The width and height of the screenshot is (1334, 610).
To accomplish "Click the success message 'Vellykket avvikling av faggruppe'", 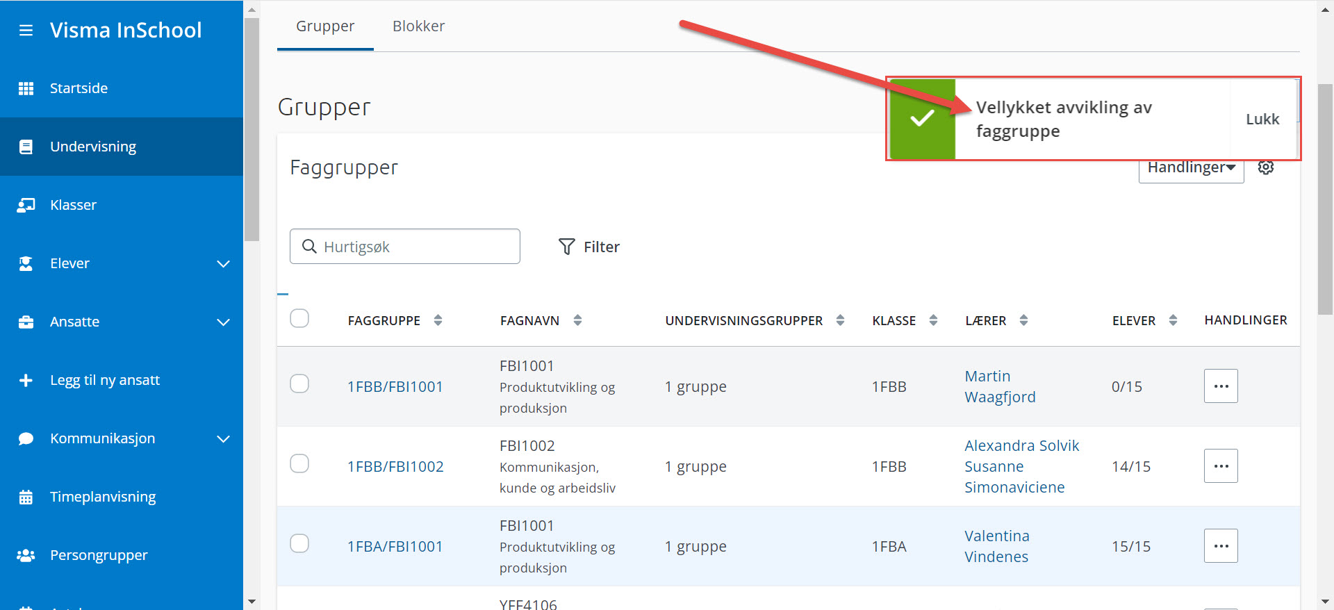I will tap(1064, 119).
